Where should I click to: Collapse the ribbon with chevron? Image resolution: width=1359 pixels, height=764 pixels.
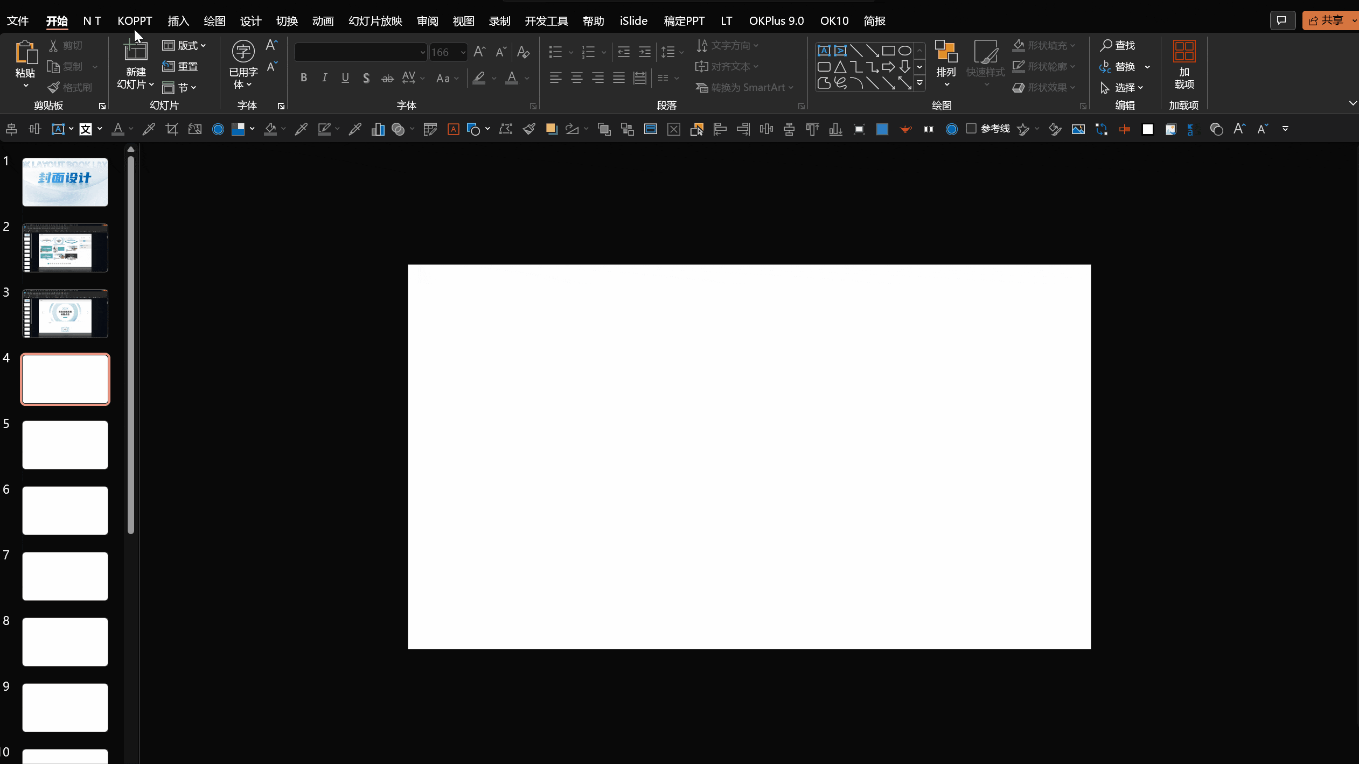[x=1353, y=103]
